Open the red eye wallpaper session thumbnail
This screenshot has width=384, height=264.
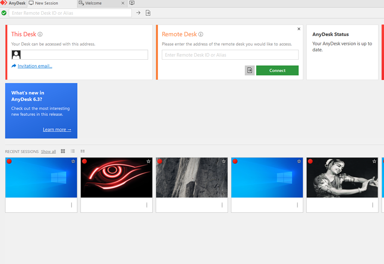click(x=117, y=177)
